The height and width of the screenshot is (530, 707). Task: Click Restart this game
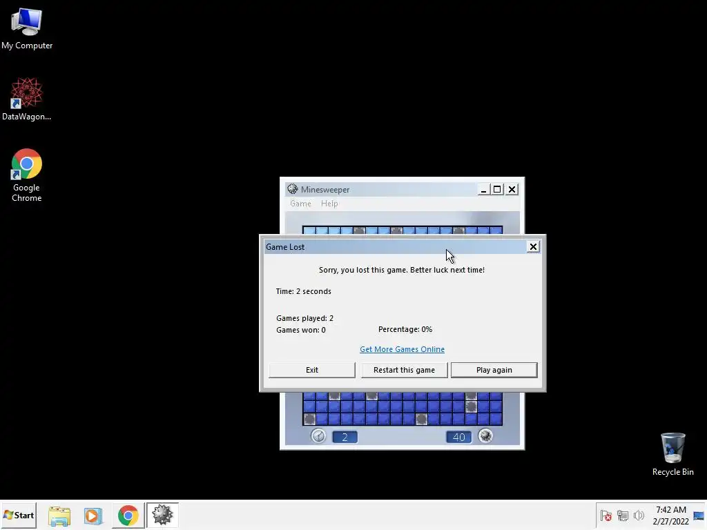[x=404, y=370]
